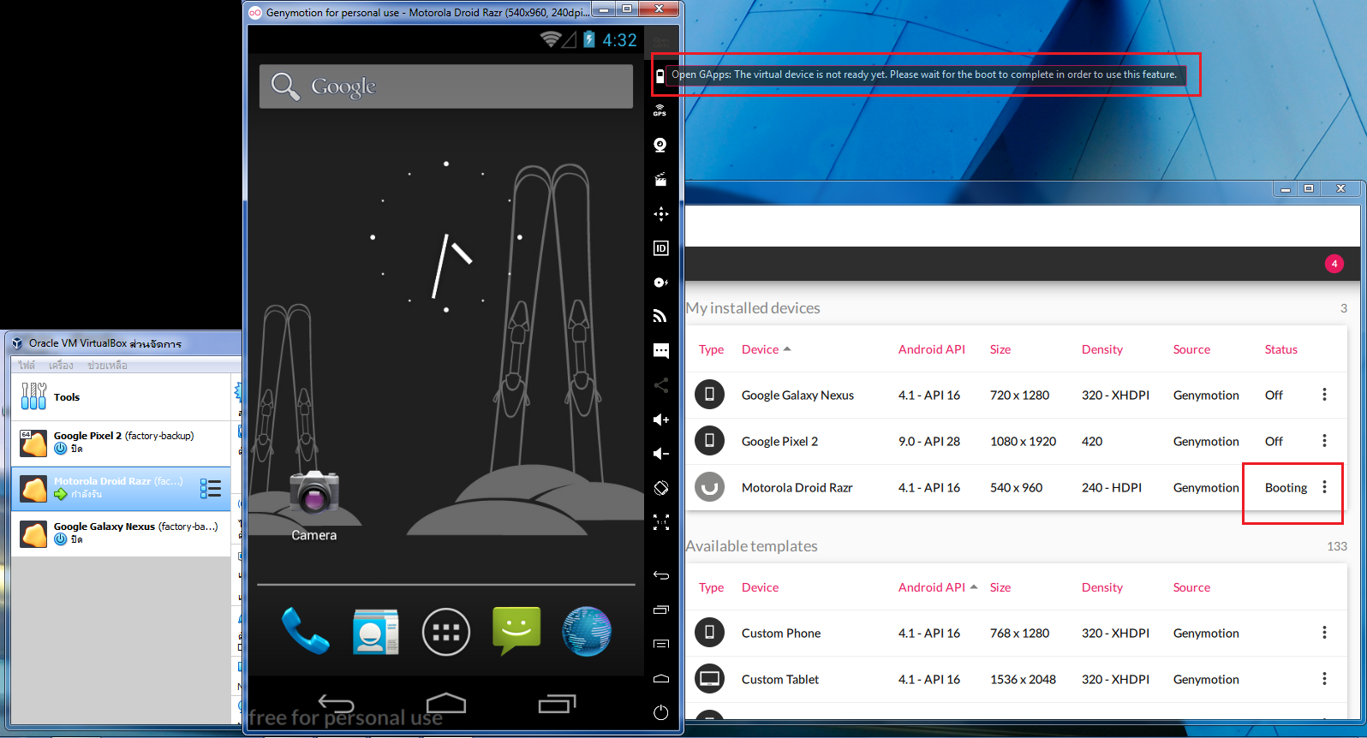
Task: Open options menu for Custom Phone template
Action: [x=1324, y=633]
